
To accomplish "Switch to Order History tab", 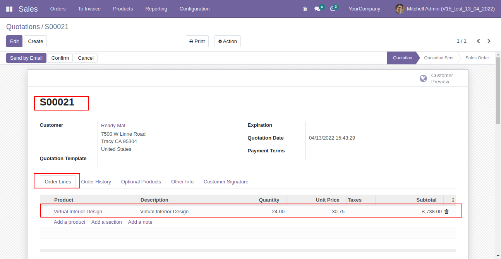I will [96, 182].
